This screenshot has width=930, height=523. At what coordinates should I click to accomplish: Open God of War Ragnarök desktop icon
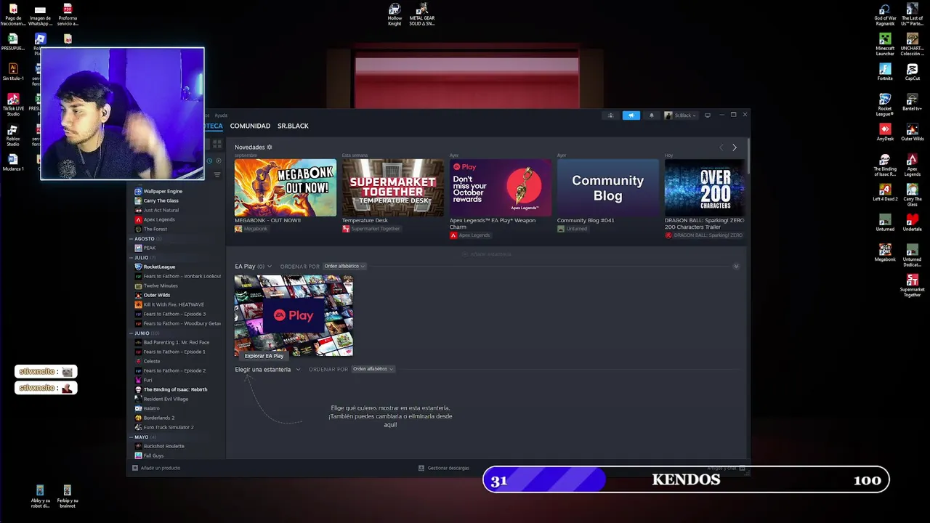885,15
